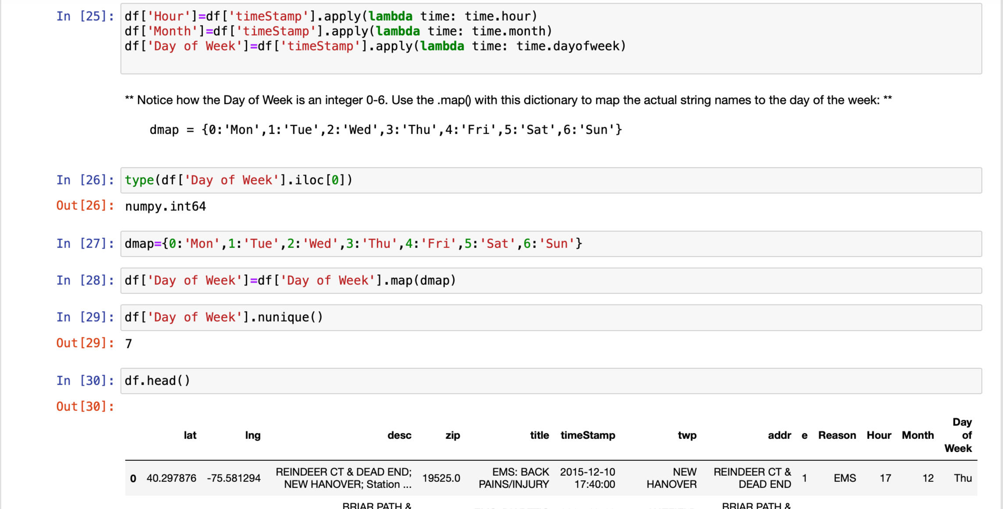Select the nunique() code cell
The image size is (1003, 509).
tap(551, 317)
